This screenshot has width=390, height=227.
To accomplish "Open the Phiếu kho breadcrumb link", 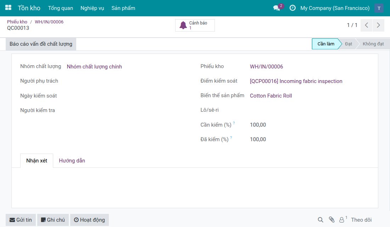I will (17, 22).
